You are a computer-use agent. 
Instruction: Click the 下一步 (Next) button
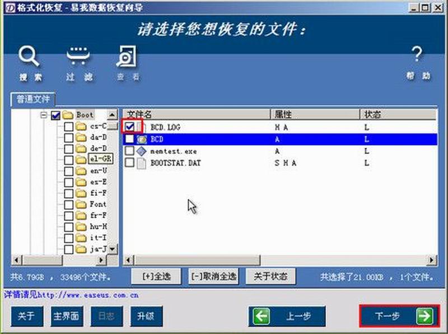(388, 316)
